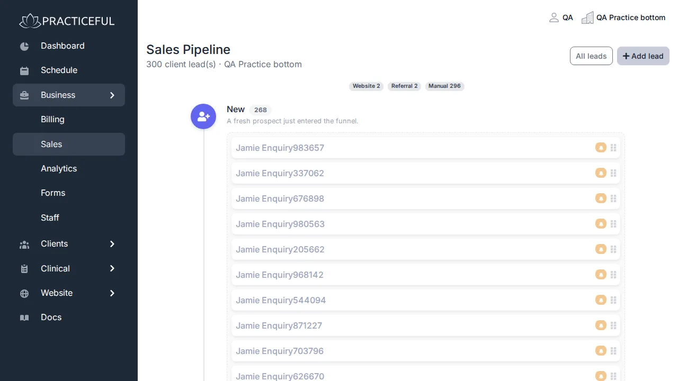Click the Practiceful lotus logo icon
678x381 pixels.
30,21
